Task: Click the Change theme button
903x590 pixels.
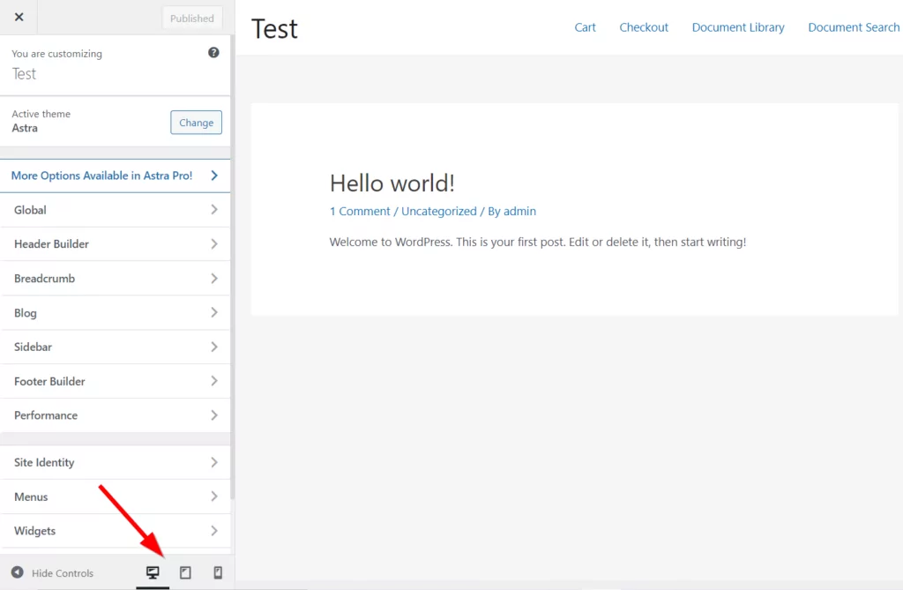Action: click(196, 123)
